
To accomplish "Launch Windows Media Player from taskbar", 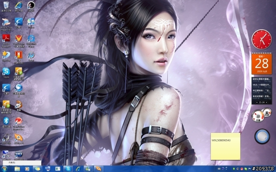I will click(x=27, y=169).
